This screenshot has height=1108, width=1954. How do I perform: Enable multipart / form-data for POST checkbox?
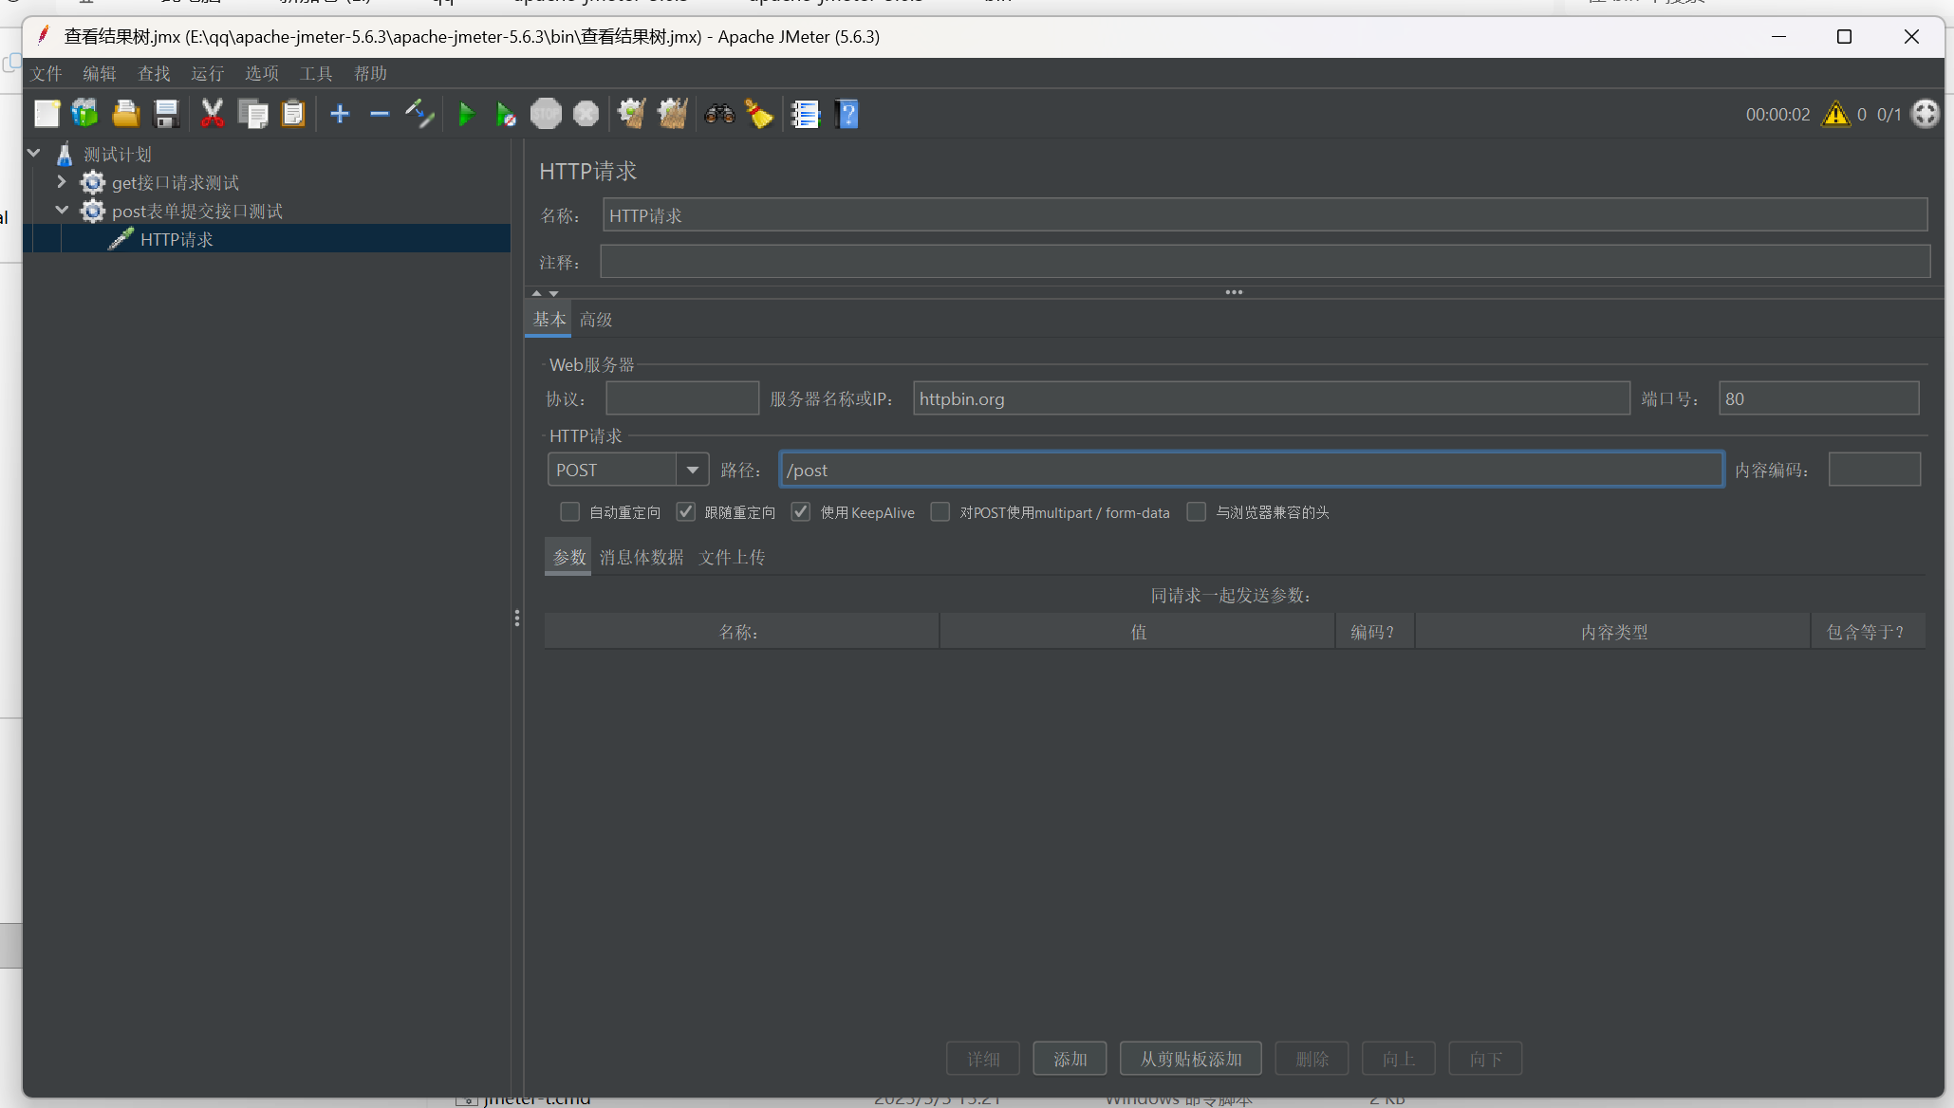pyautogui.click(x=940, y=512)
